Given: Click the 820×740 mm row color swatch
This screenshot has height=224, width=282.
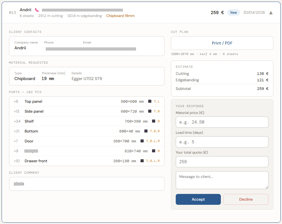Looking at the screenshot, I should [x=154, y=151].
